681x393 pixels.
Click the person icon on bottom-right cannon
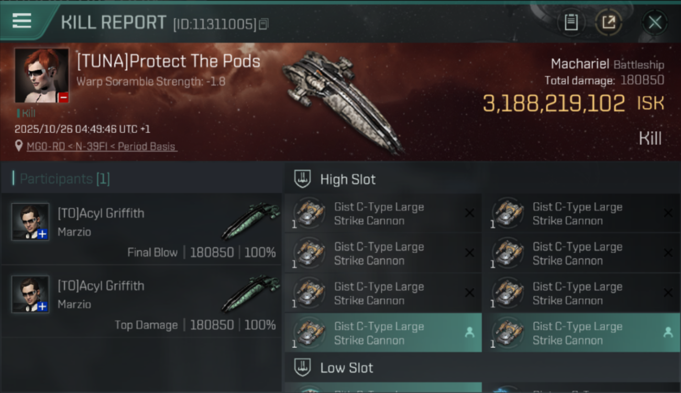(667, 332)
